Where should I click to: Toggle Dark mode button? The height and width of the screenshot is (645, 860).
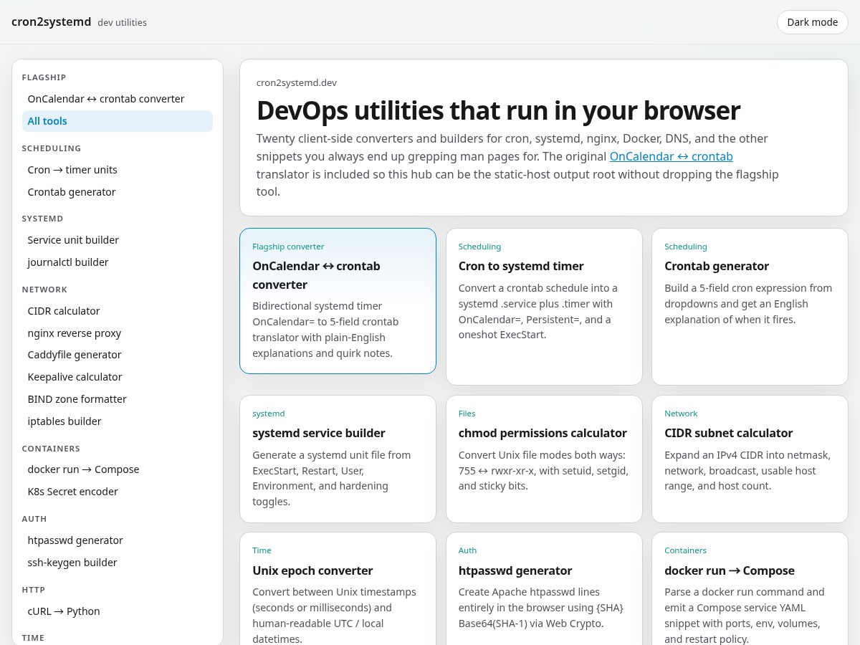(813, 22)
